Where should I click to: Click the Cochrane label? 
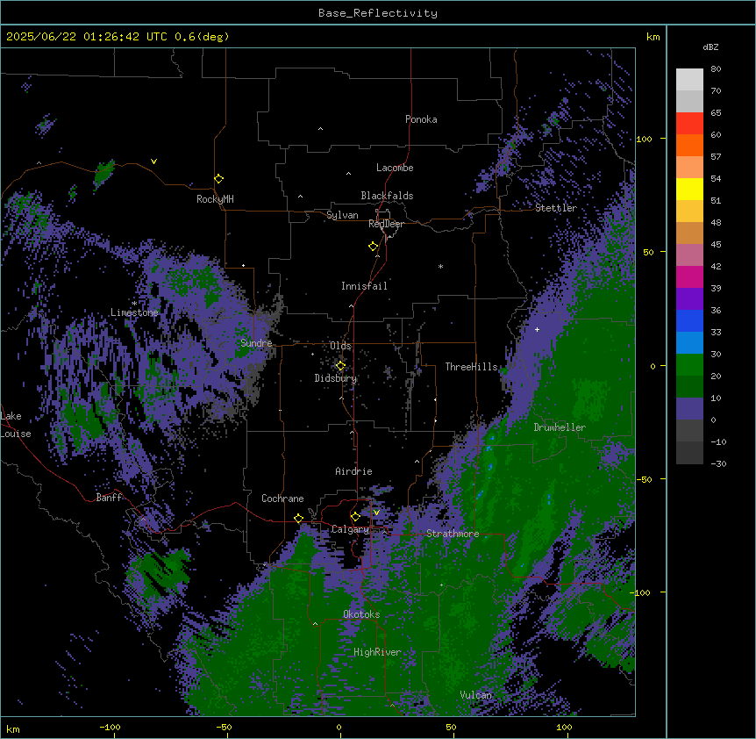pyautogui.click(x=282, y=499)
